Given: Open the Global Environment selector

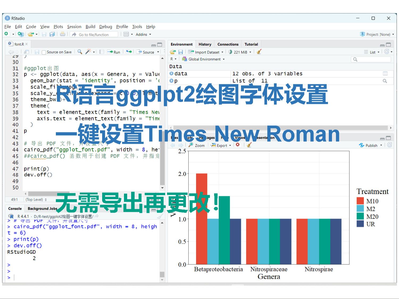Looking at the screenshot, I should point(203,59).
